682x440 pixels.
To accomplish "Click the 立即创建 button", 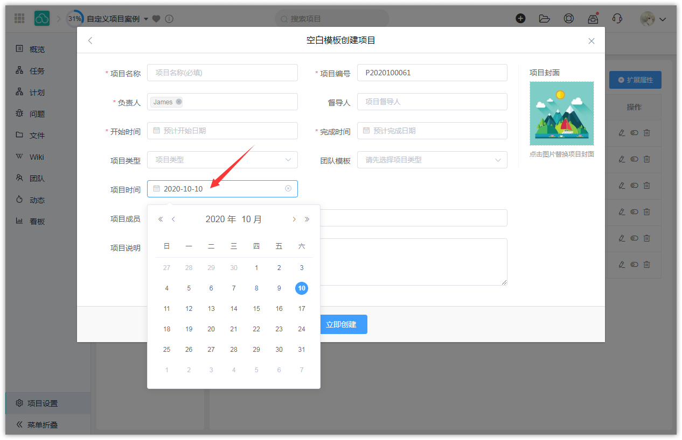I will pyautogui.click(x=341, y=324).
